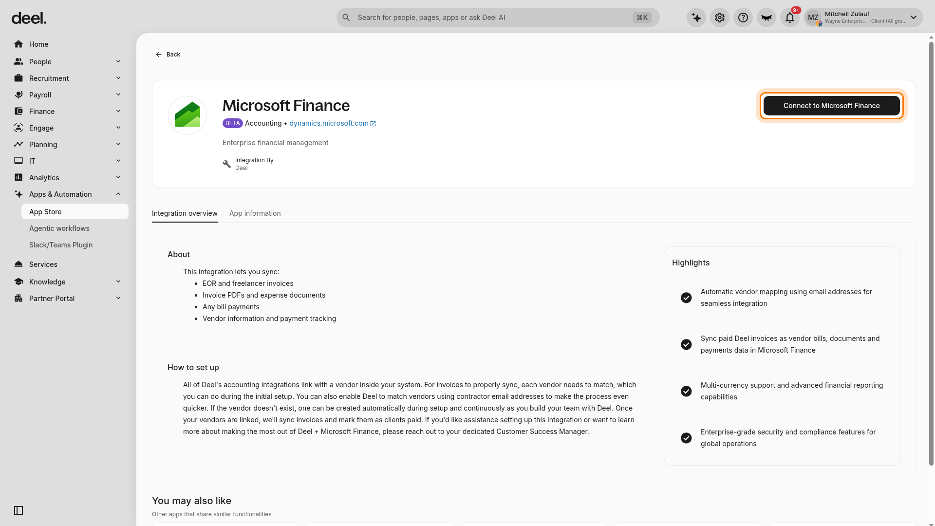Click the Deel logo
The image size is (935, 526).
29,18
